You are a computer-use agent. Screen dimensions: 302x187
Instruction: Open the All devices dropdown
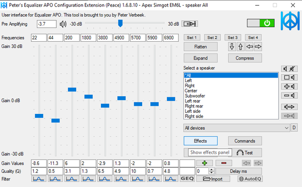pos(236,128)
